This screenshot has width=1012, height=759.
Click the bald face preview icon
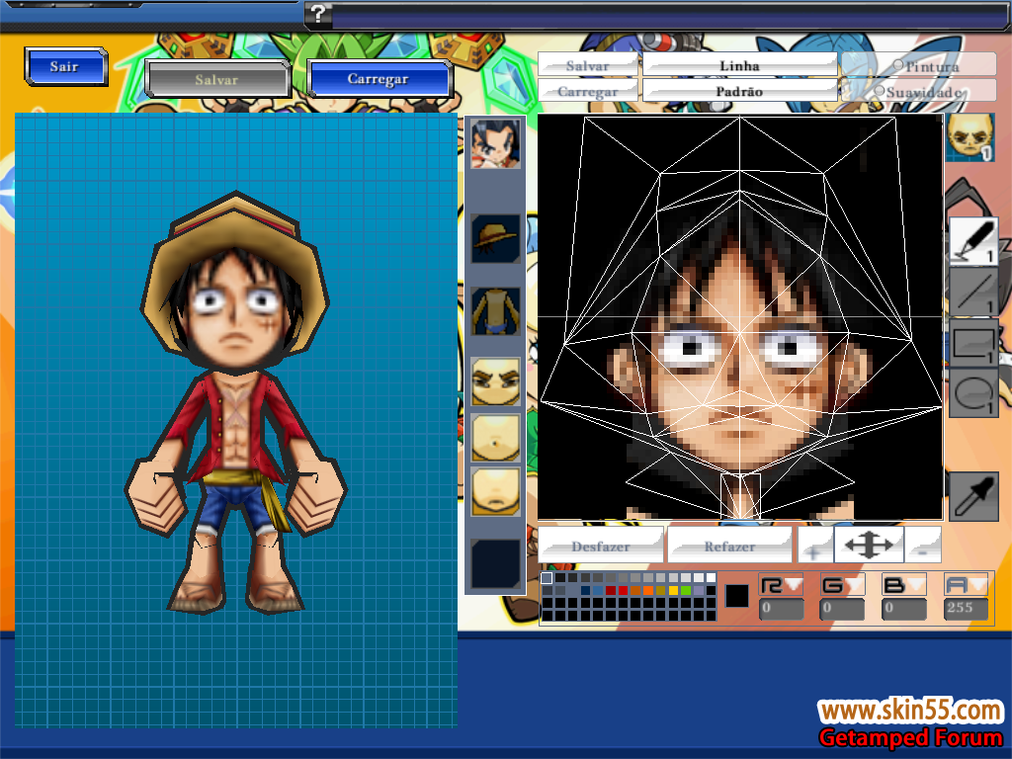[970, 137]
